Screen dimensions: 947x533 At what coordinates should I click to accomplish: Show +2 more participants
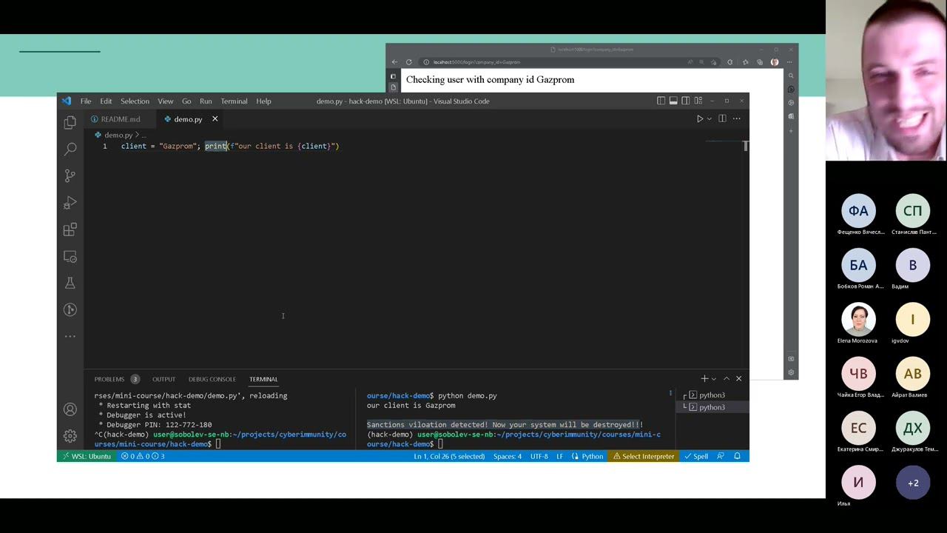(x=913, y=483)
